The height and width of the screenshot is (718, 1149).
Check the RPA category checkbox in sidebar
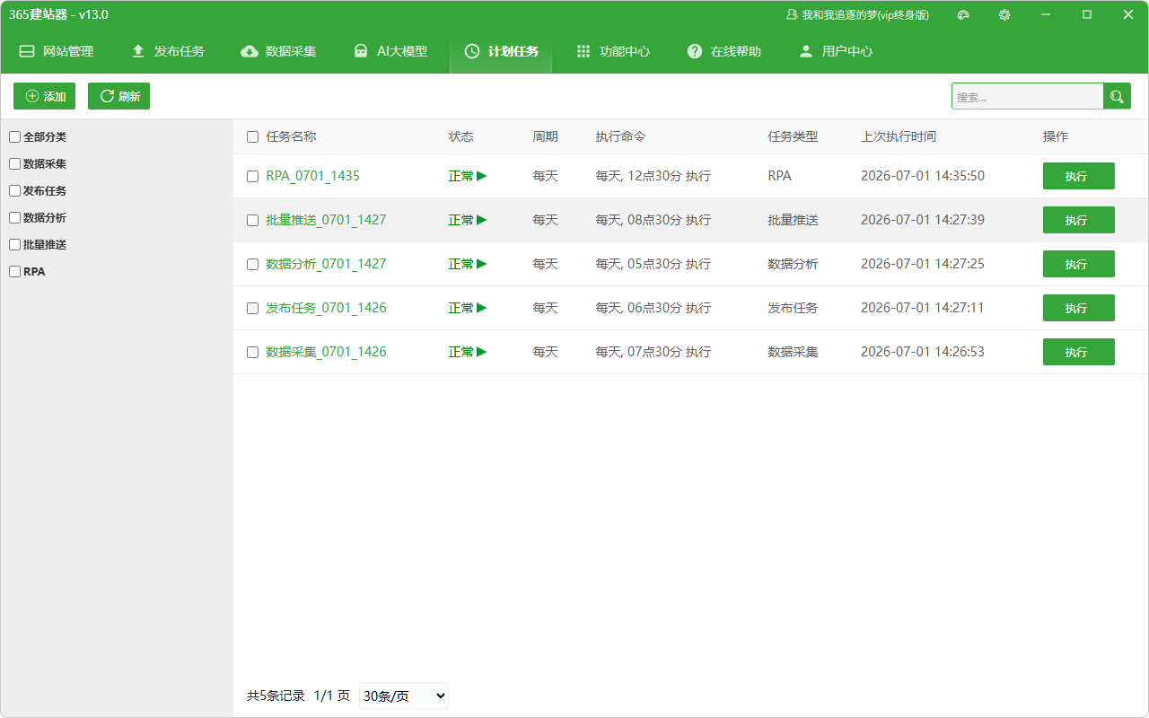coord(14,272)
